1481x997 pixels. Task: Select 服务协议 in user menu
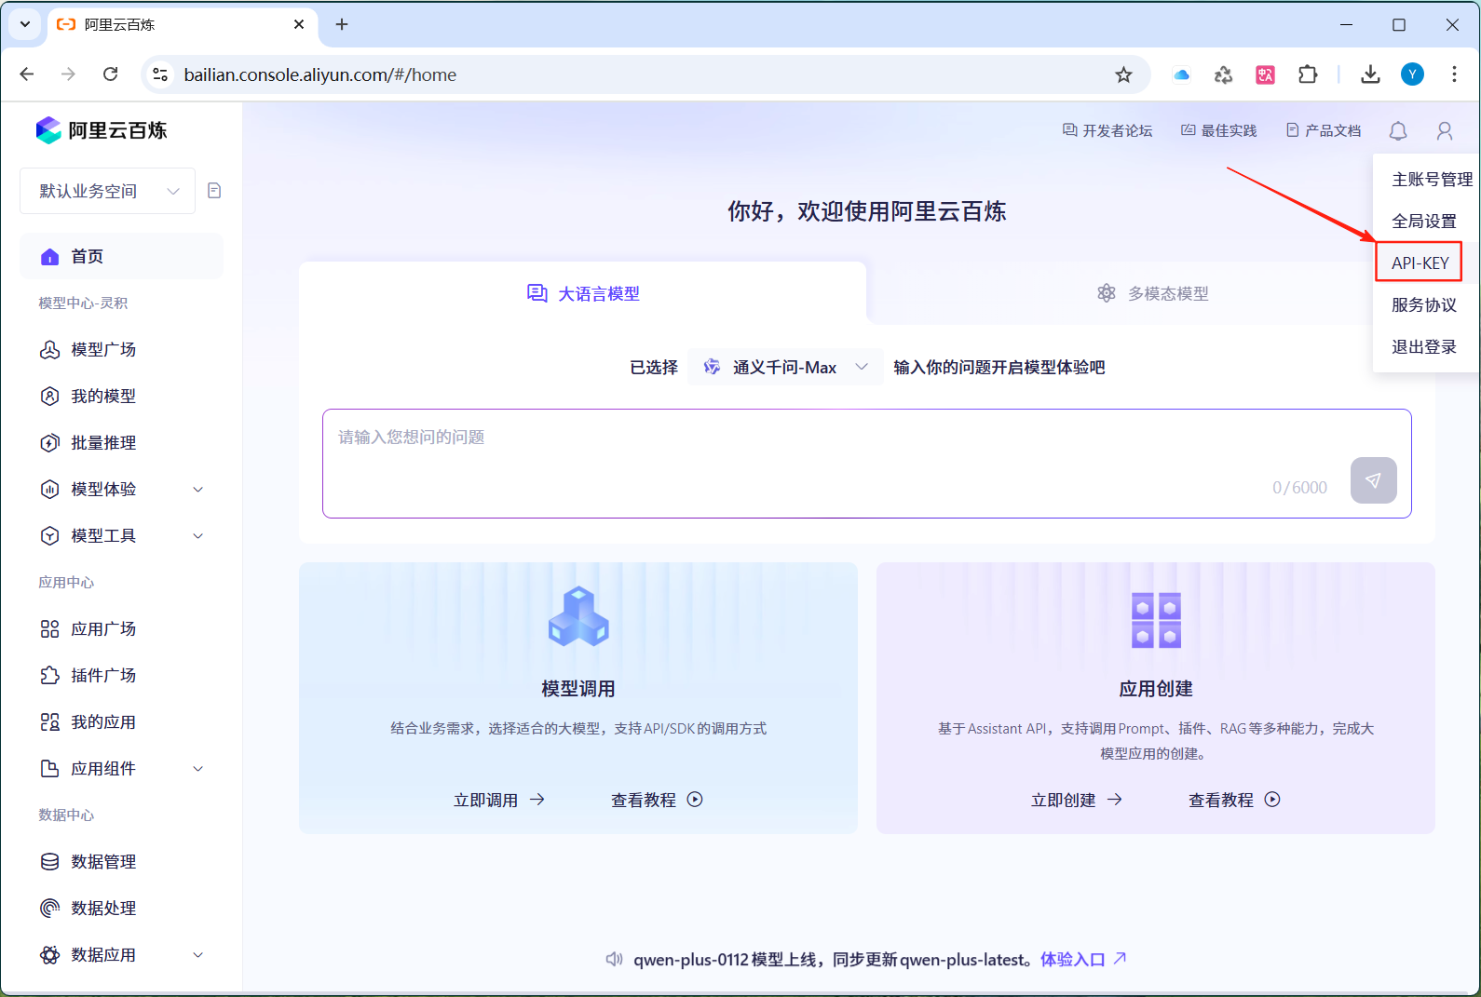(1424, 305)
